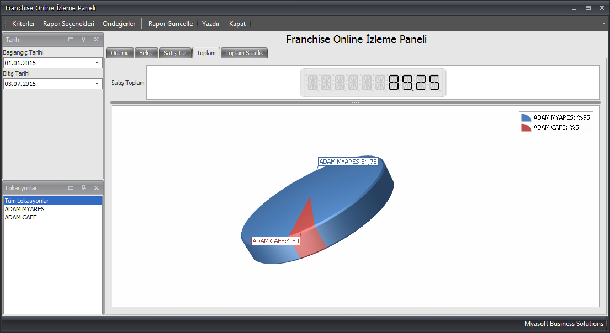Pin the Lokasyonlar panel
610x333 pixels.
click(x=83, y=188)
